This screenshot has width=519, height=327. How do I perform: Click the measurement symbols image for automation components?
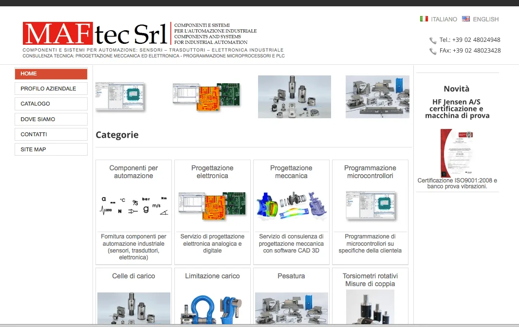click(x=134, y=205)
